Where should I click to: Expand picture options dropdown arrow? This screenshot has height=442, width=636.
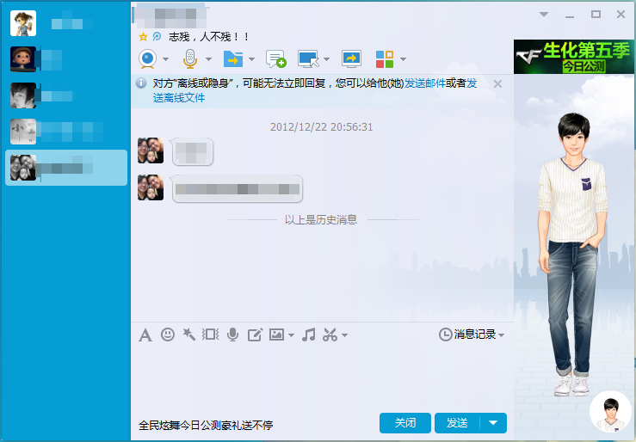click(291, 335)
